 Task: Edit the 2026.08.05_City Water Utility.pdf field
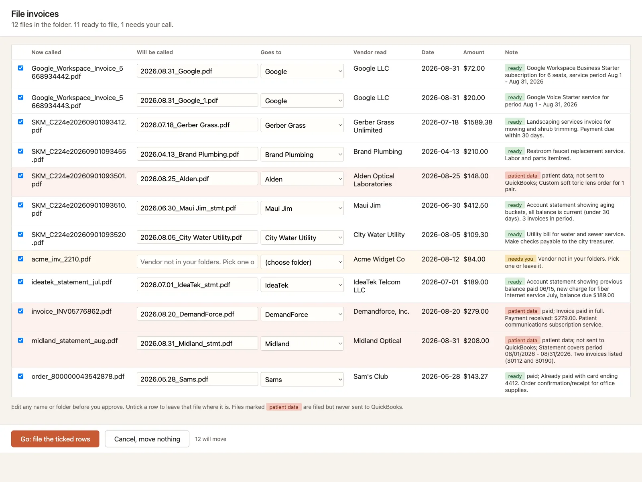click(x=197, y=237)
